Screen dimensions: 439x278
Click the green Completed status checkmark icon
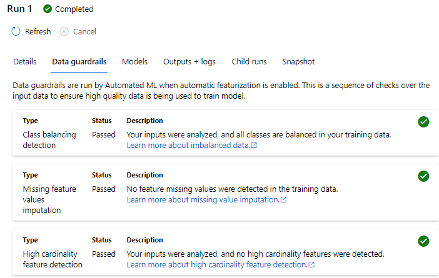(x=48, y=9)
